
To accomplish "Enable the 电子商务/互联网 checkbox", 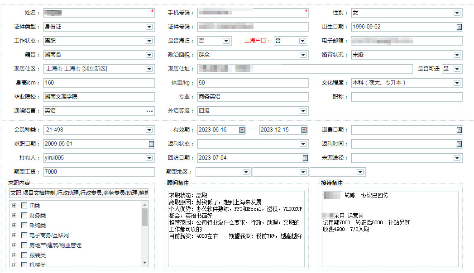I will pyautogui.click(x=24, y=235).
